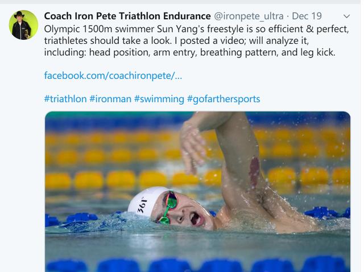Select the #ironman hashtag
Image resolution: width=364 pixels, height=272 pixels.
point(110,99)
